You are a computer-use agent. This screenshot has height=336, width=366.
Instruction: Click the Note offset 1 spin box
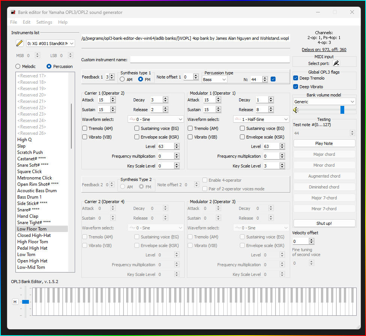click(191, 77)
